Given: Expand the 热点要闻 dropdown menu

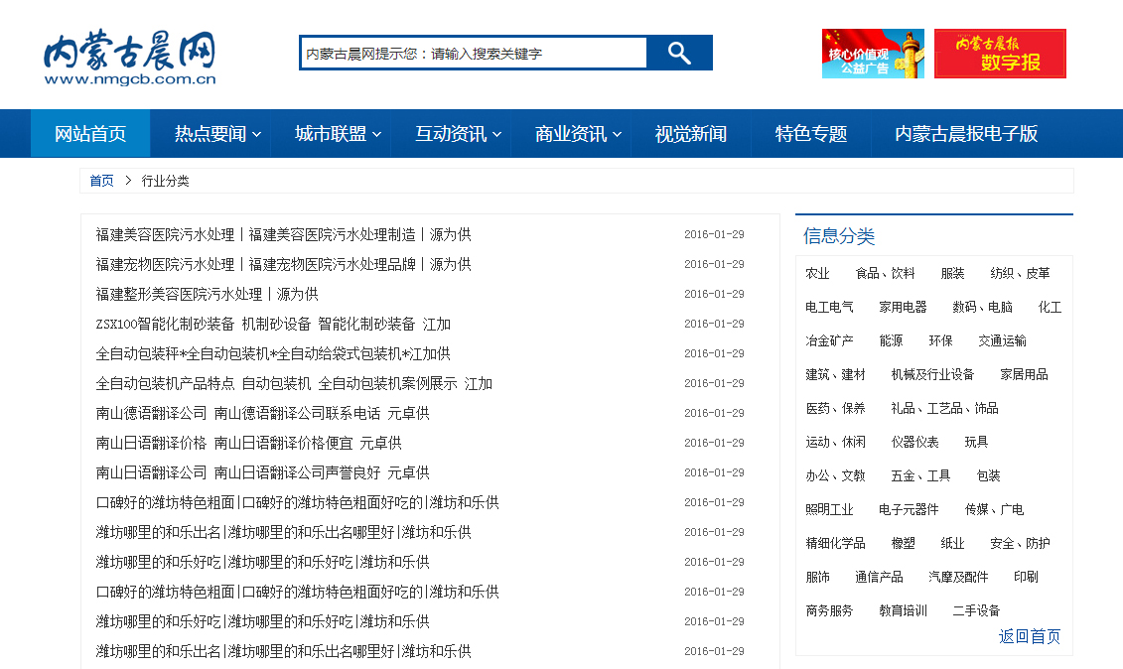Looking at the screenshot, I should [x=218, y=134].
